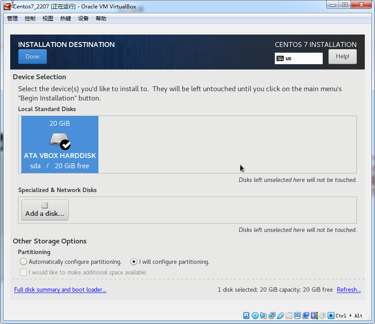Viewport: 375px width, 324px height.
Task: Click the network adapter status icon
Action: [272, 316]
